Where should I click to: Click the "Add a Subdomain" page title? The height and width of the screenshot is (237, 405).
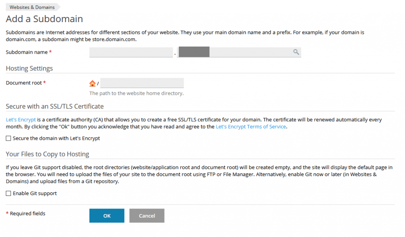coord(44,19)
